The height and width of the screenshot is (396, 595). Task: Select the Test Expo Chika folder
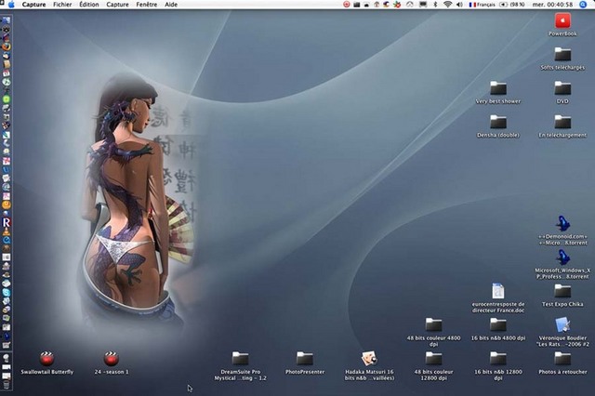pos(562,295)
